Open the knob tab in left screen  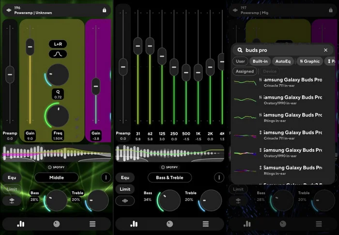click(57, 224)
